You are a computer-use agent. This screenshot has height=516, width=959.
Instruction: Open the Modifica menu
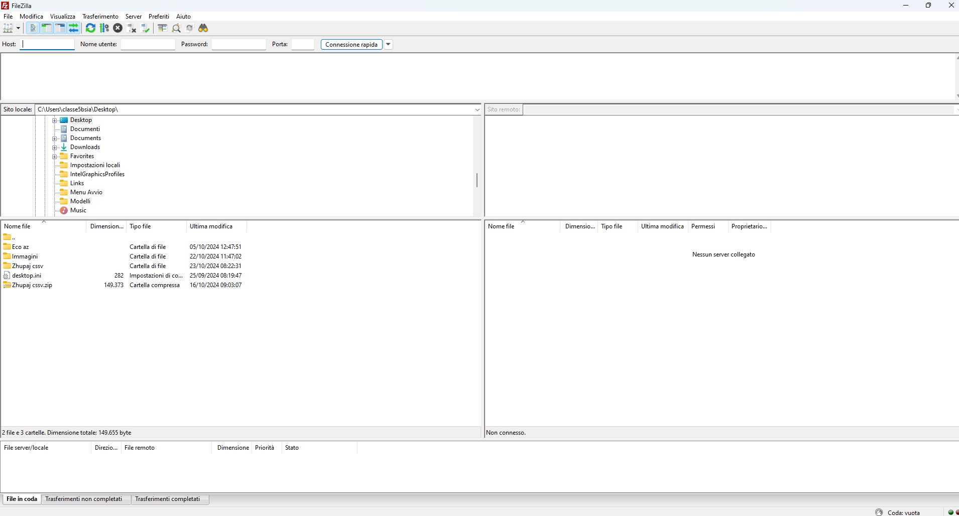click(x=31, y=17)
